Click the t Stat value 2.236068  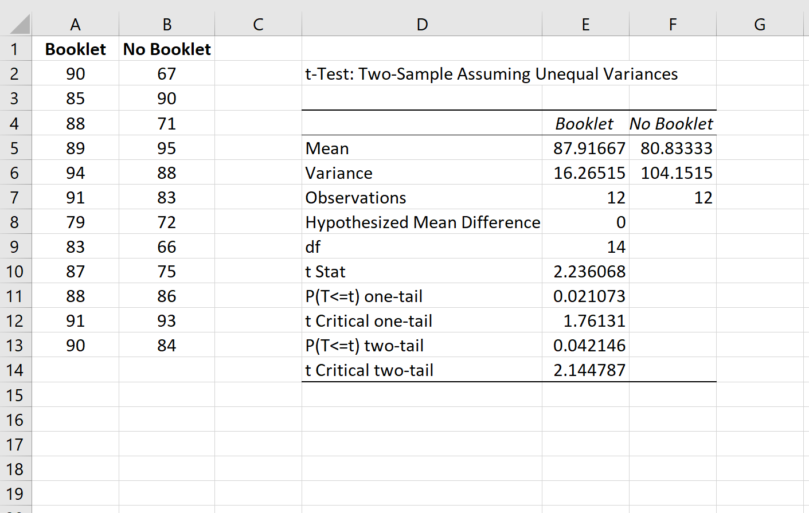(x=585, y=271)
